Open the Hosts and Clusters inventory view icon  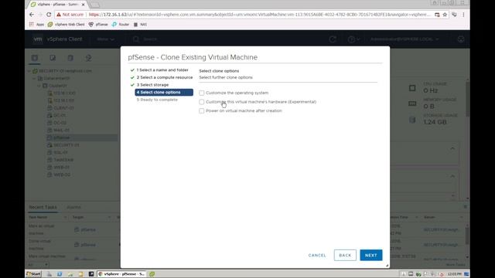click(x=35, y=58)
